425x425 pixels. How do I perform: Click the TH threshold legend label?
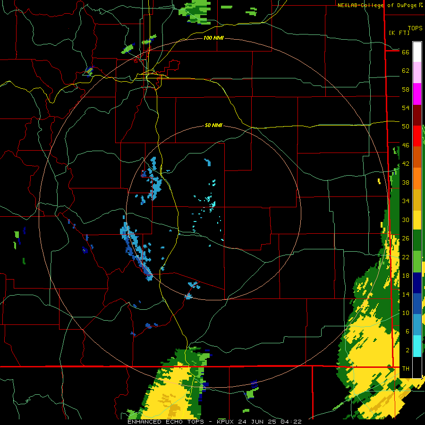[406, 369]
